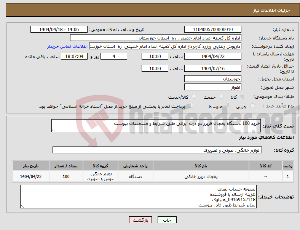Click the تاریخ نیاز column header
The height and width of the screenshot is (230, 300).
(x=31, y=166)
